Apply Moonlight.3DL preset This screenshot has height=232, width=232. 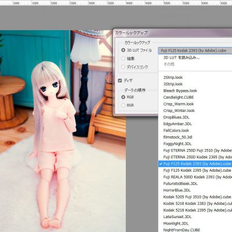coord(176,223)
